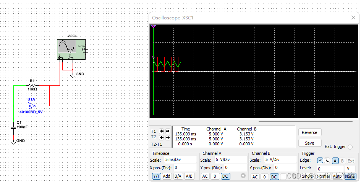Screen dimensions: 361x183
Task: Set trigger mode to None
Action: pyautogui.click(x=350, y=176)
